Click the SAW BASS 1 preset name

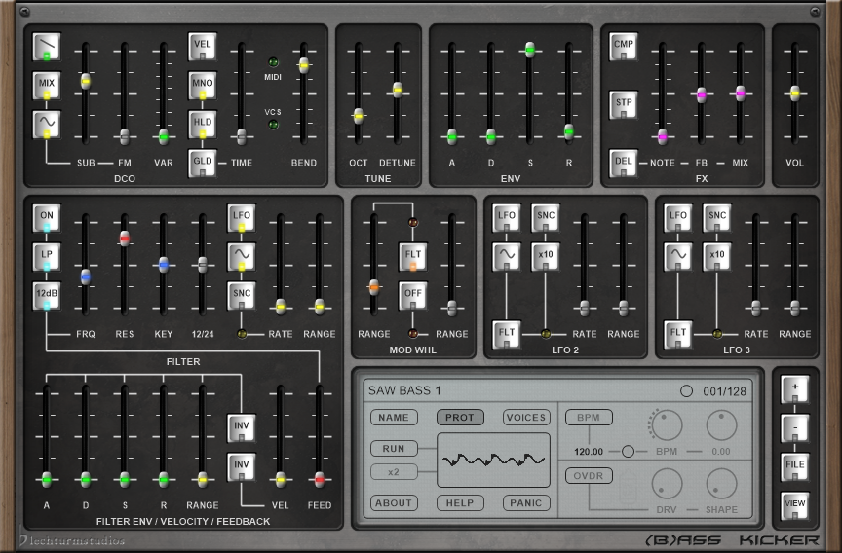(x=404, y=391)
